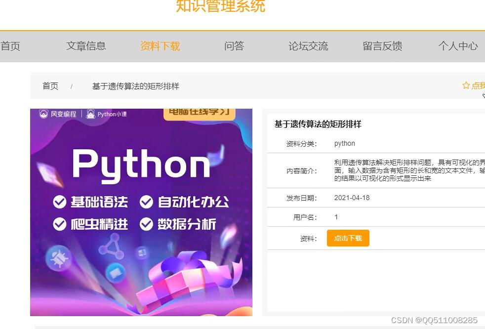485x329 pixels.
Task: Open the 首页 navigation tab
Action: coord(10,46)
